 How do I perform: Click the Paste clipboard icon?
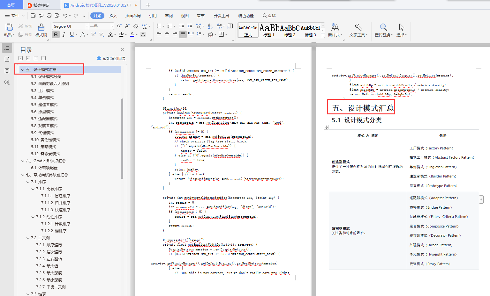pos(9,27)
